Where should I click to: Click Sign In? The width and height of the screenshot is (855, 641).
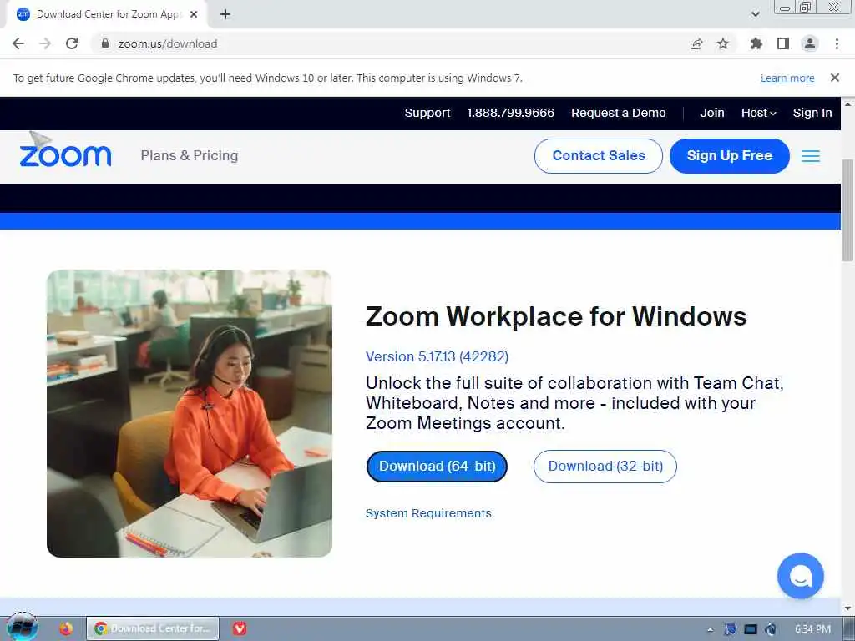pos(812,113)
